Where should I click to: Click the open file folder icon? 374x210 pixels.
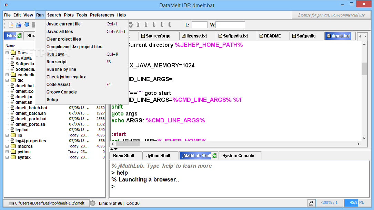click(x=19, y=24)
